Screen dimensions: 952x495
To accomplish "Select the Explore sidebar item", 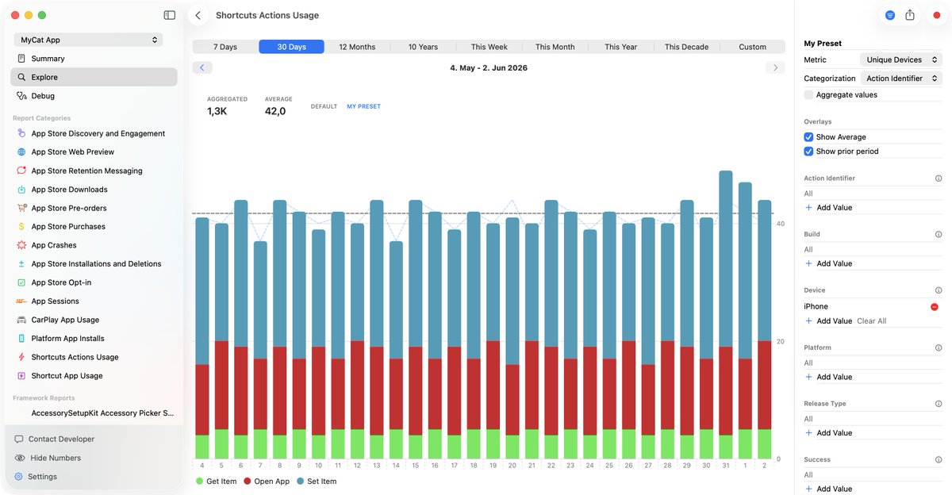I will 94,77.
